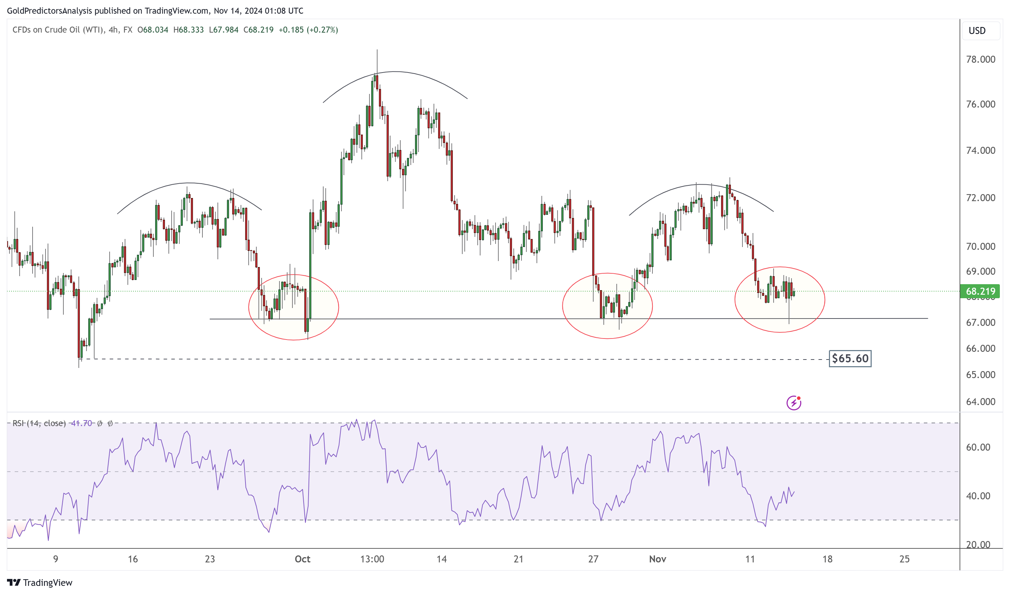Click the second empty-set symbol after RSI value
Viewport: 1010px width, 595px height.
point(110,423)
